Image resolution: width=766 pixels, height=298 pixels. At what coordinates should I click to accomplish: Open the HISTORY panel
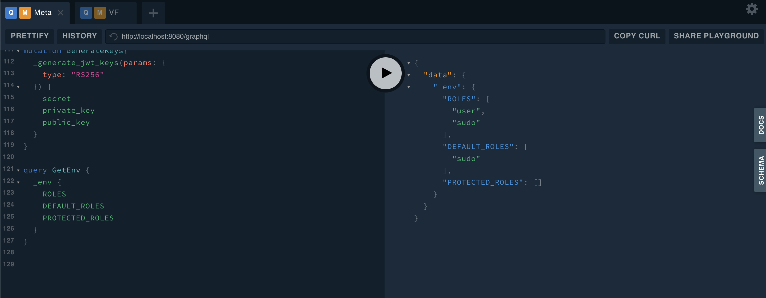(x=79, y=36)
